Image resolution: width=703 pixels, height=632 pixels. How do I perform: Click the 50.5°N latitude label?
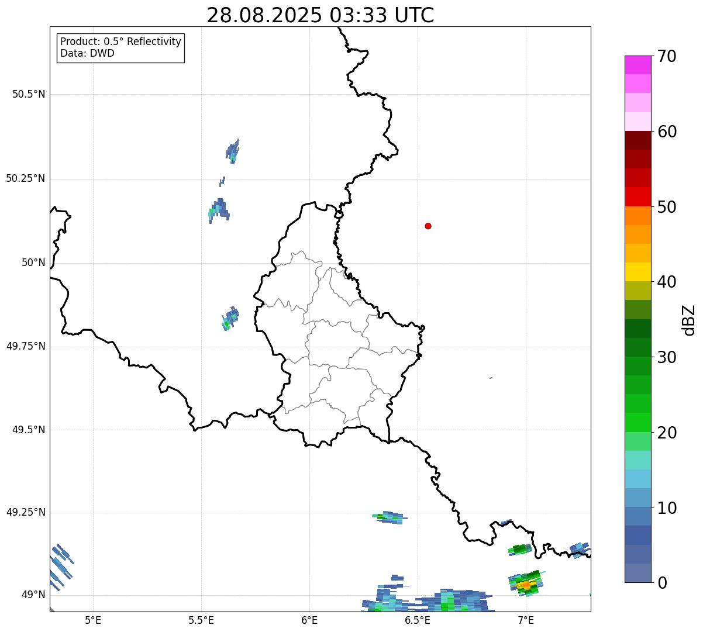click(29, 94)
